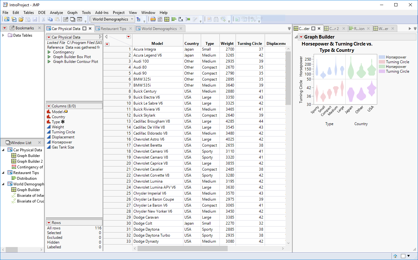Select the Copy icon in the toolbar
418x260 pixels.
(x=50, y=19)
